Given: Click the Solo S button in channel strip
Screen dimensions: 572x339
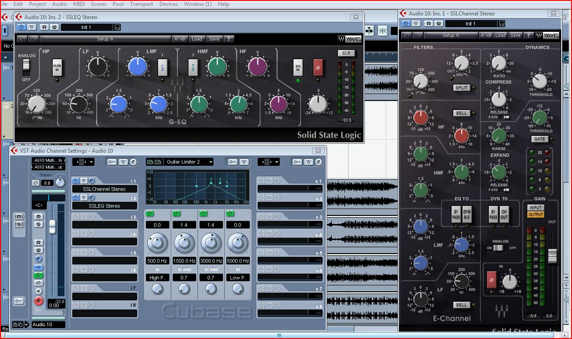Looking at the screenshot, I should point(39,224).
